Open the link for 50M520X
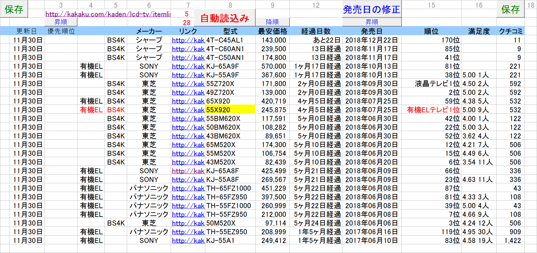This screenshot has width=537, height=253. 188,223
